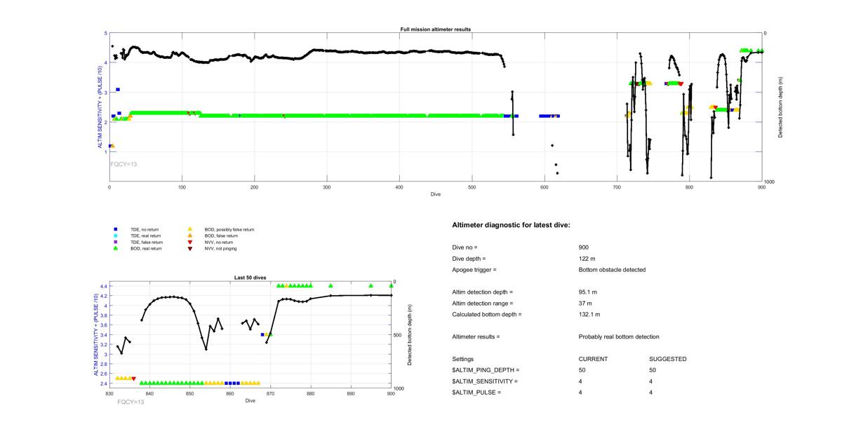Screen dimensions: 842x436
Task: Click the suggested $ALTIM_PING_DEPTH value 50
Action: [653, 370]
